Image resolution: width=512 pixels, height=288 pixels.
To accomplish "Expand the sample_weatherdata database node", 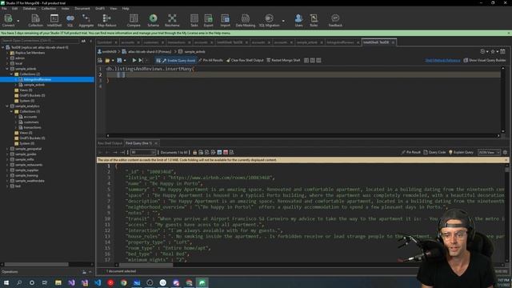I will pyautogui.click(x=7, y=181).
